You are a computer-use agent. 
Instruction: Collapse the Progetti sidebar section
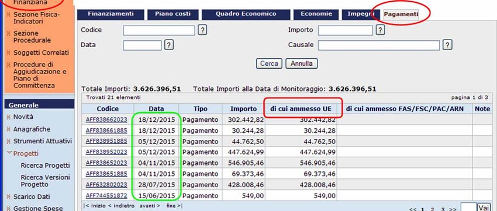(9, 153)
